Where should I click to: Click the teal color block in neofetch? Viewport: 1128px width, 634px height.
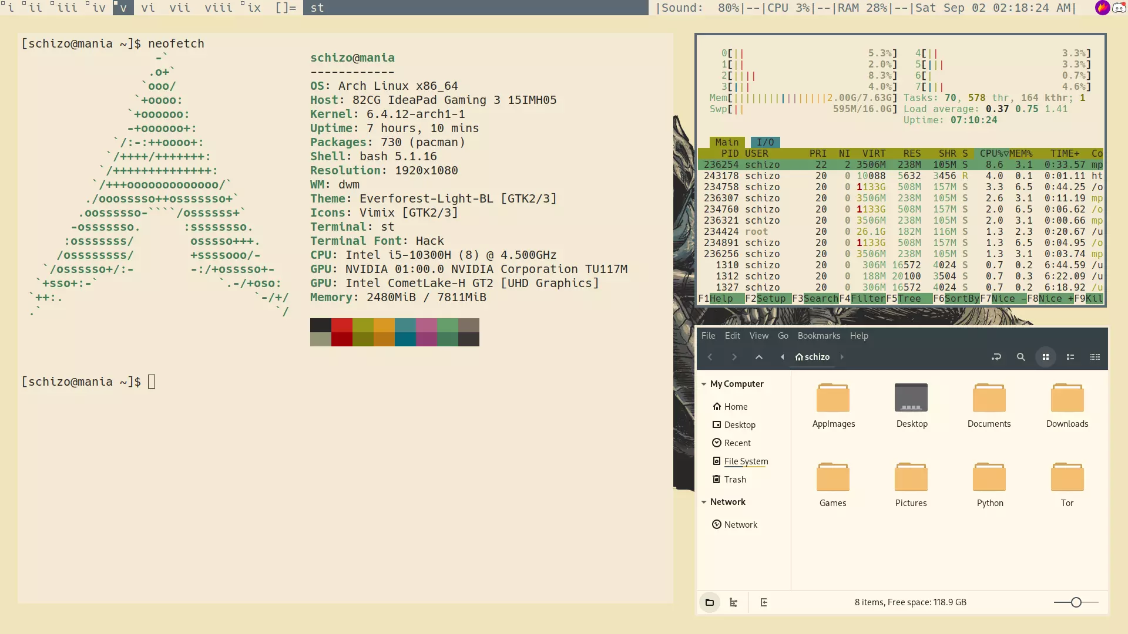point(405,325)
